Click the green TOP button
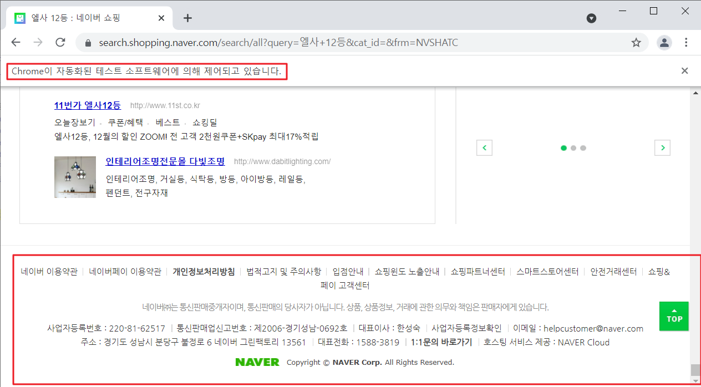 coord(674,316)
